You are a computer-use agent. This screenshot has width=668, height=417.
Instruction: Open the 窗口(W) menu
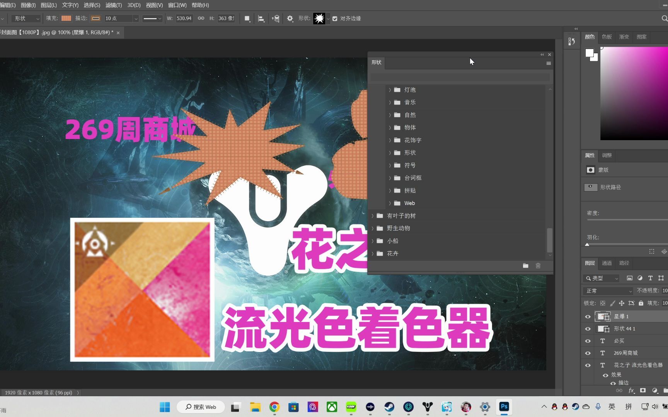tap(177, 5)
